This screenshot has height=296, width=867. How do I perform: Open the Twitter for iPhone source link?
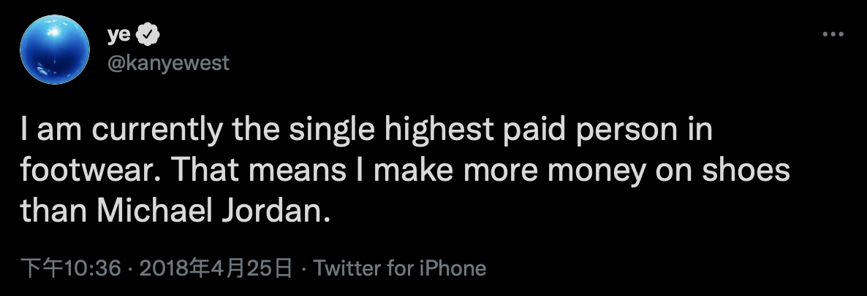(x=400, y=268)
